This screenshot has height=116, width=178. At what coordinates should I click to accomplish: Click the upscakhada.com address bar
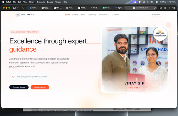pyautogui.click(x=141, y=8)
